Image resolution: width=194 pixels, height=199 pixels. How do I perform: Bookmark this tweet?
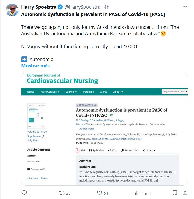pyautogui.click(x=175, y=193)
